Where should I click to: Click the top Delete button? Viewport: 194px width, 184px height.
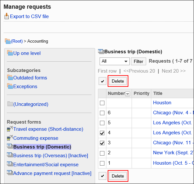[118, 81]
